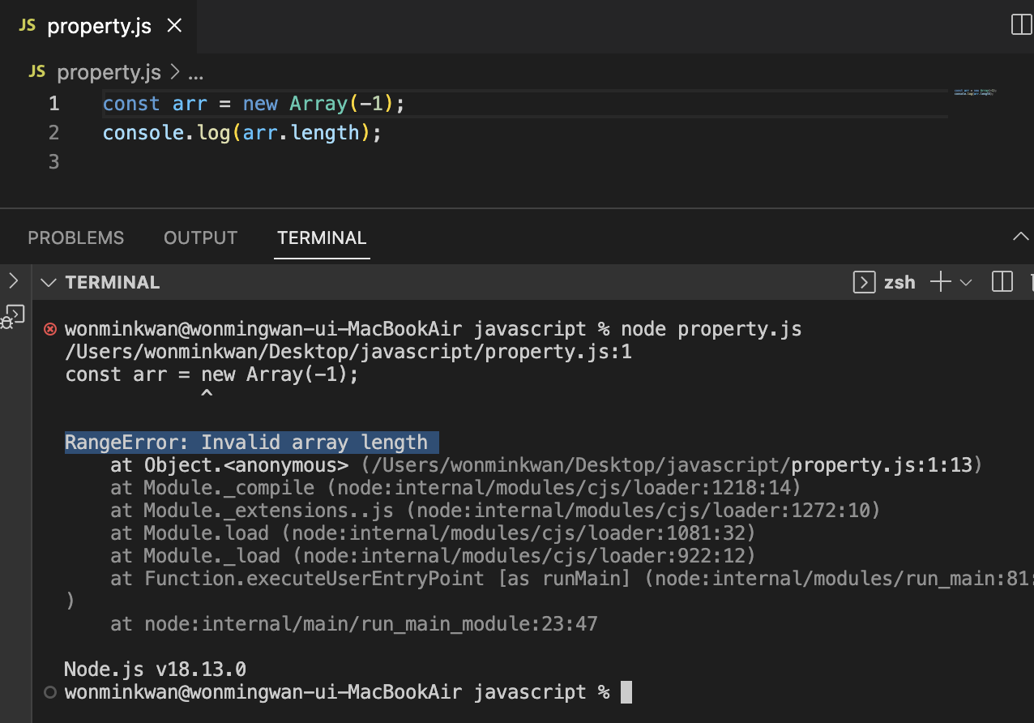Click line number 3 in the gutter
This screenshot has height=723, width=1034.
53,161
